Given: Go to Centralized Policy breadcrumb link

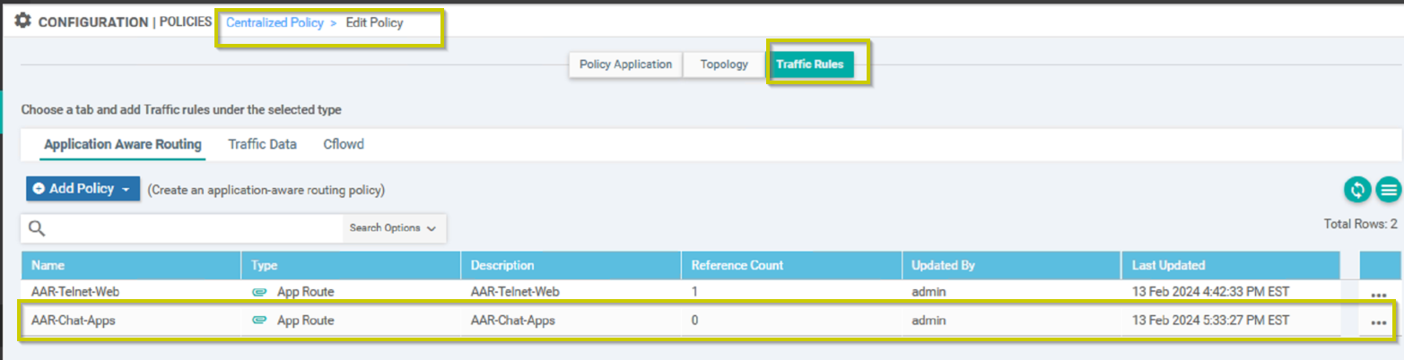Looking at the screenshot, I should point(275,23).
